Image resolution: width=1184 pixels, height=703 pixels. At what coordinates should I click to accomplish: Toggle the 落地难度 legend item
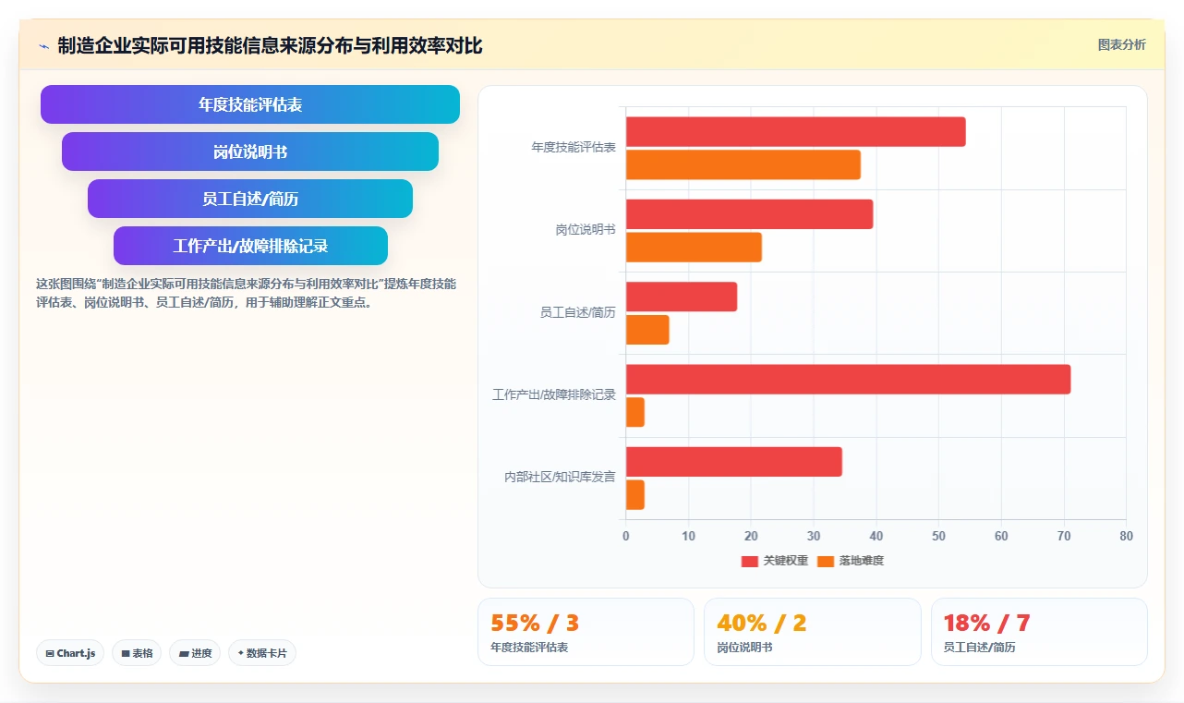click(x=851, y=561)
